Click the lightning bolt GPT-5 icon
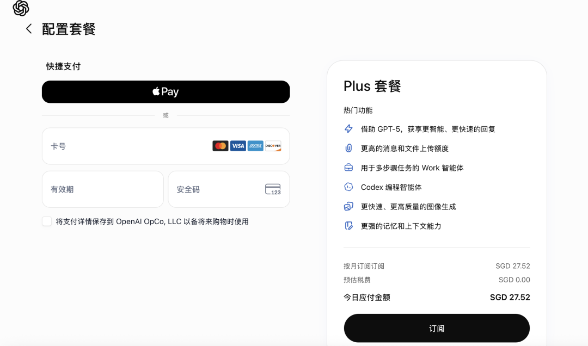This screenshot has height=346, width=588. 349,129
